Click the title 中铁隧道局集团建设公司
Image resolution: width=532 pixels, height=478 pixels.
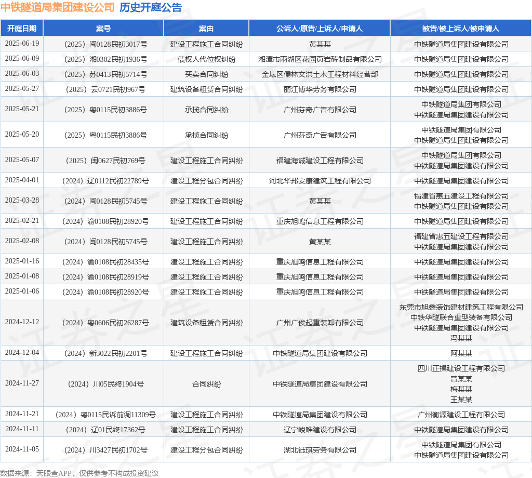[x=57, y=7]
